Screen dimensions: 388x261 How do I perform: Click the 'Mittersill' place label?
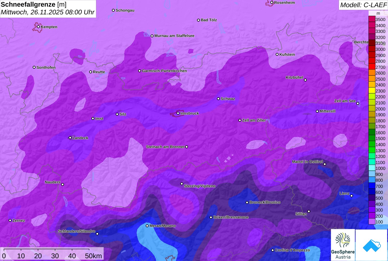pos(328,111)
